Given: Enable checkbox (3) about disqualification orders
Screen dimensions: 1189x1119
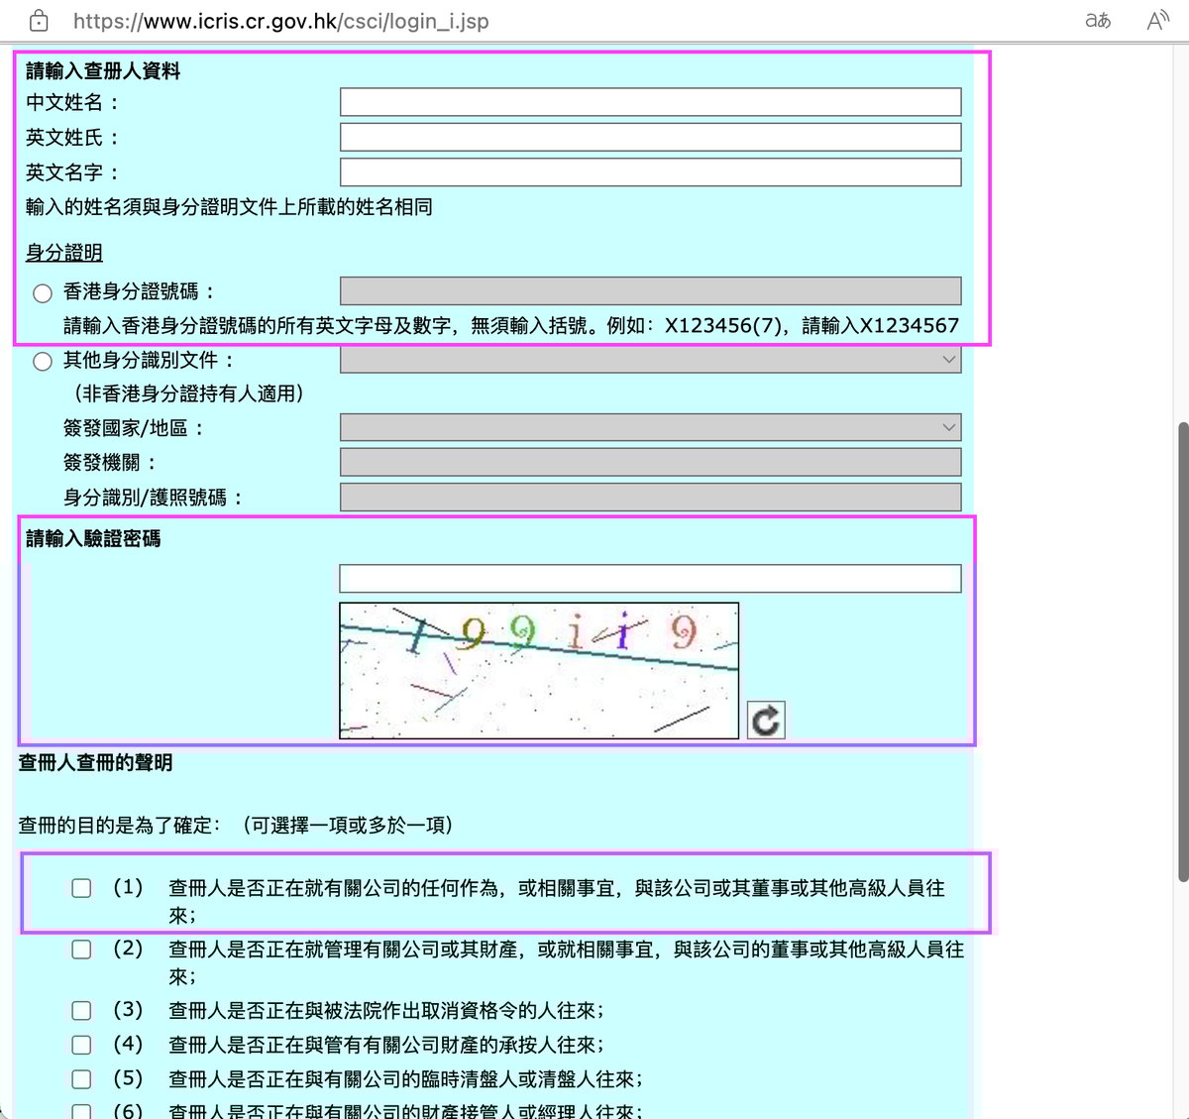Looking at the screenshot, I should 81,1010.
